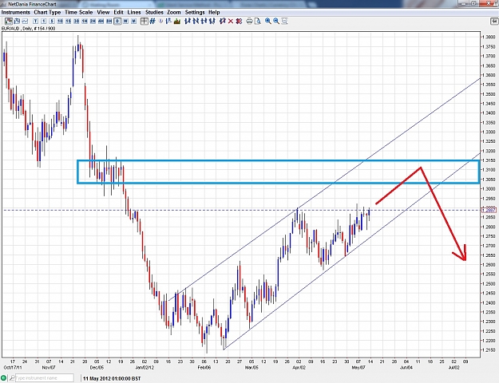The height and width of the screenshot is (383, 499).
Task: Click the red X delete icon
Action: pyautogui.click(x=231, y=21)
